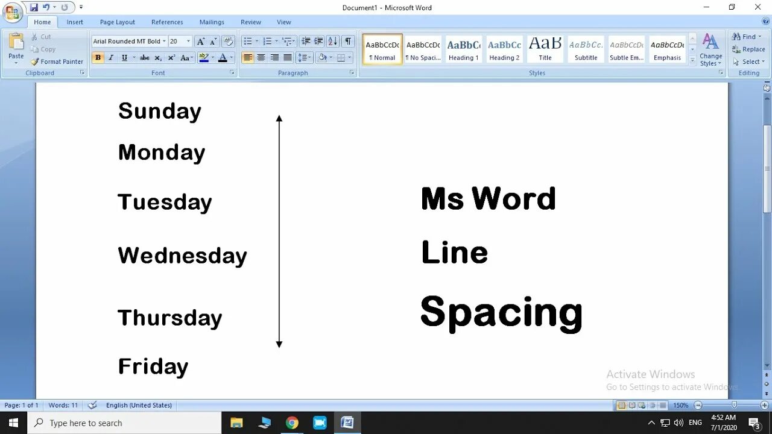Apply the multilevel list icon
Screen dimensions: 772x434
pyautogui.click(x=287, y=41)
